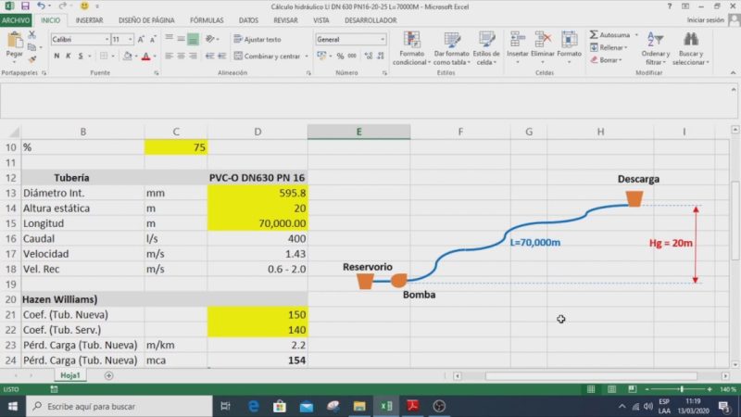The width and height of the screenshot is (741, 417).
Task: Toggle italic formatting (K)
Action: (x=68, y=56)
